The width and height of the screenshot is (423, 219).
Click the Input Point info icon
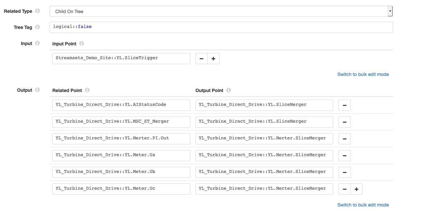coord(82,43)
